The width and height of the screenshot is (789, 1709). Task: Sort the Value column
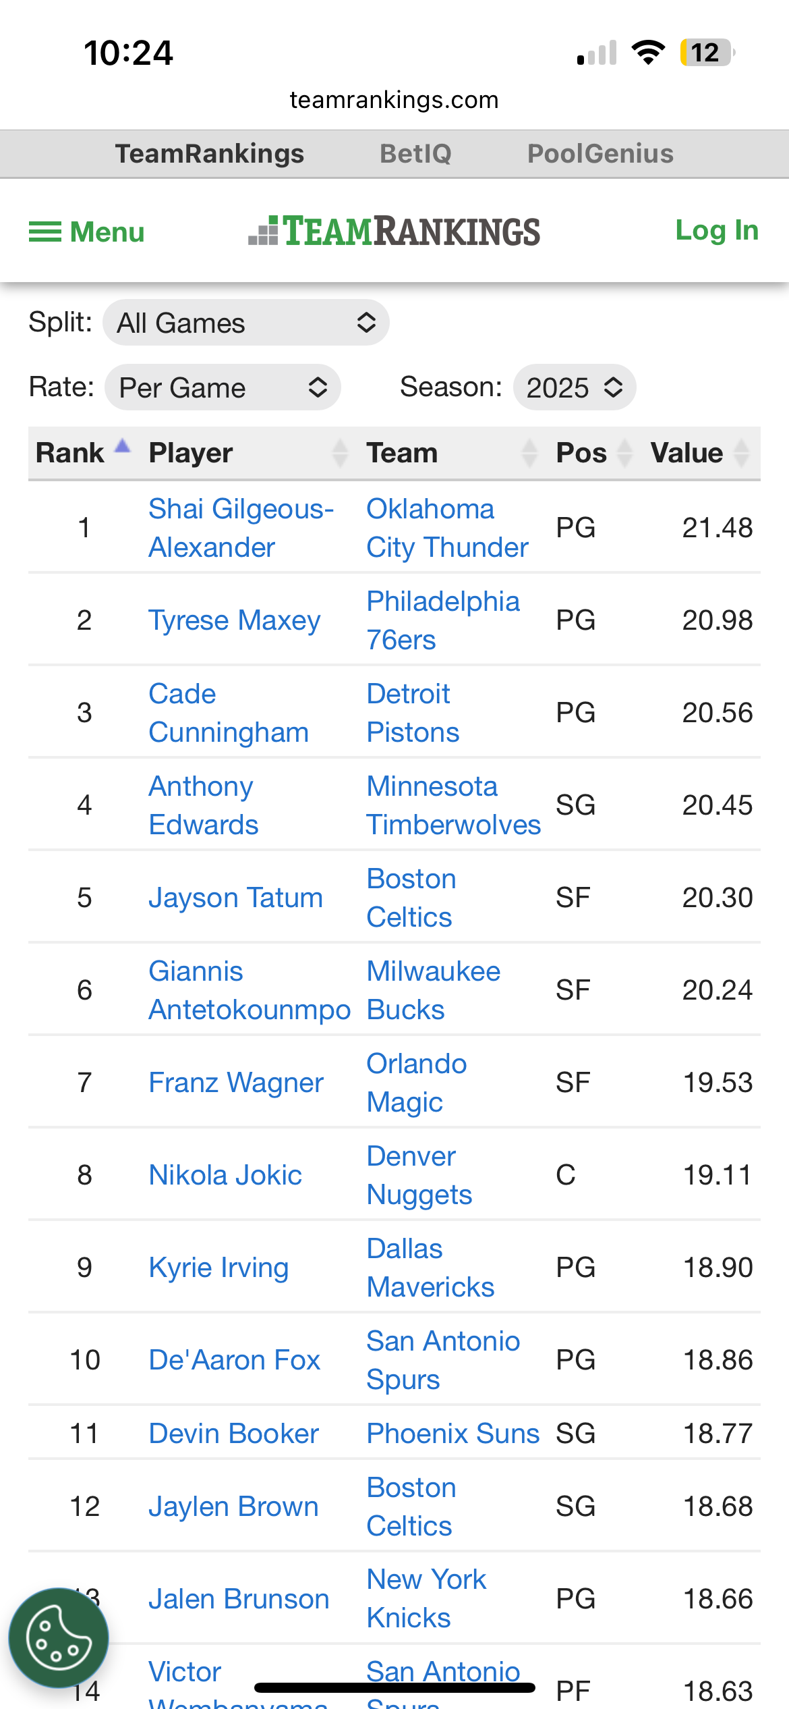[742, 453]
